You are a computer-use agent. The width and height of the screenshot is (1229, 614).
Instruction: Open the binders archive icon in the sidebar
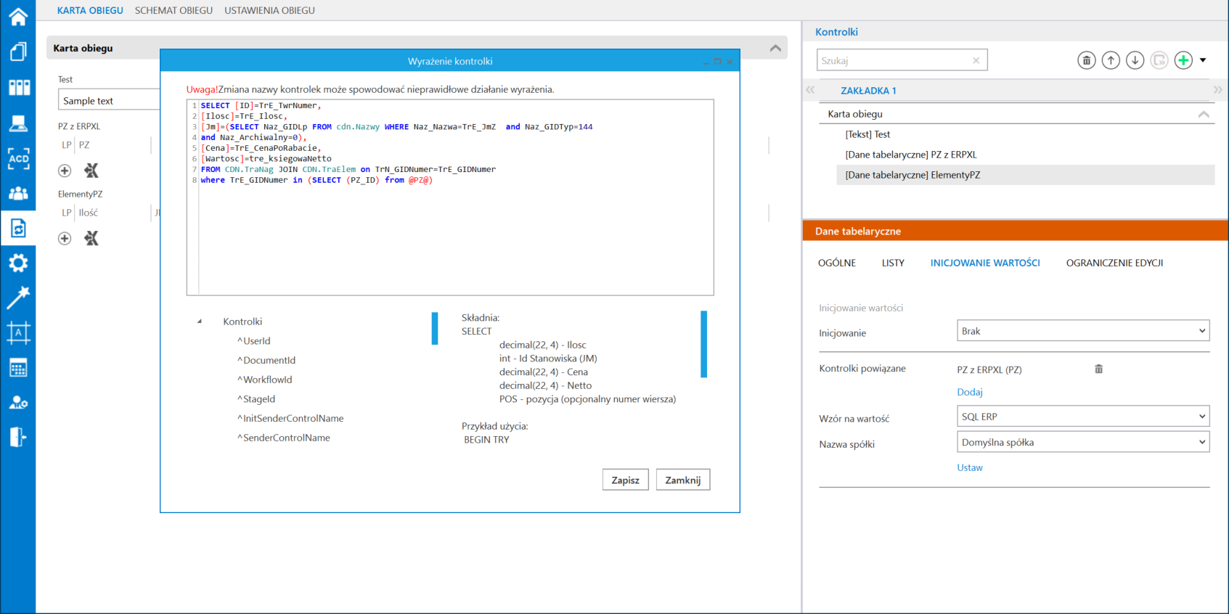point(18,87)
